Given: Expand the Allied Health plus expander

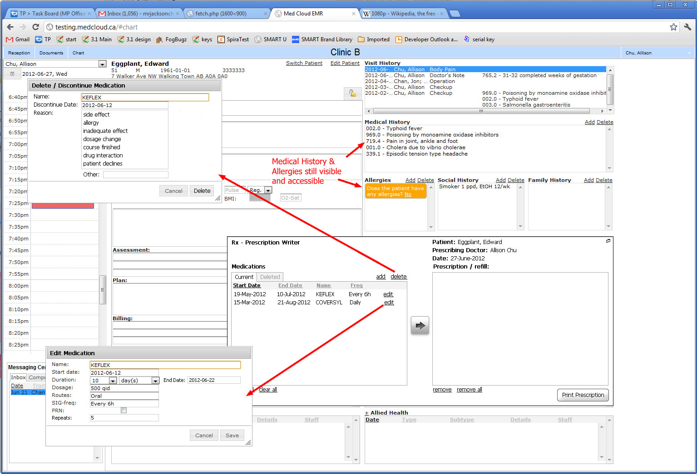Looking at the screenshot, I should pyautogui.click(x=366, y=413).
